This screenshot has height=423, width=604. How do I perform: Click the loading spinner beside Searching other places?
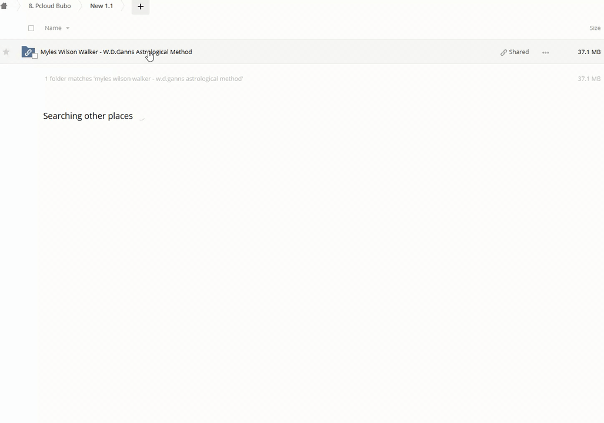point(141,116)
